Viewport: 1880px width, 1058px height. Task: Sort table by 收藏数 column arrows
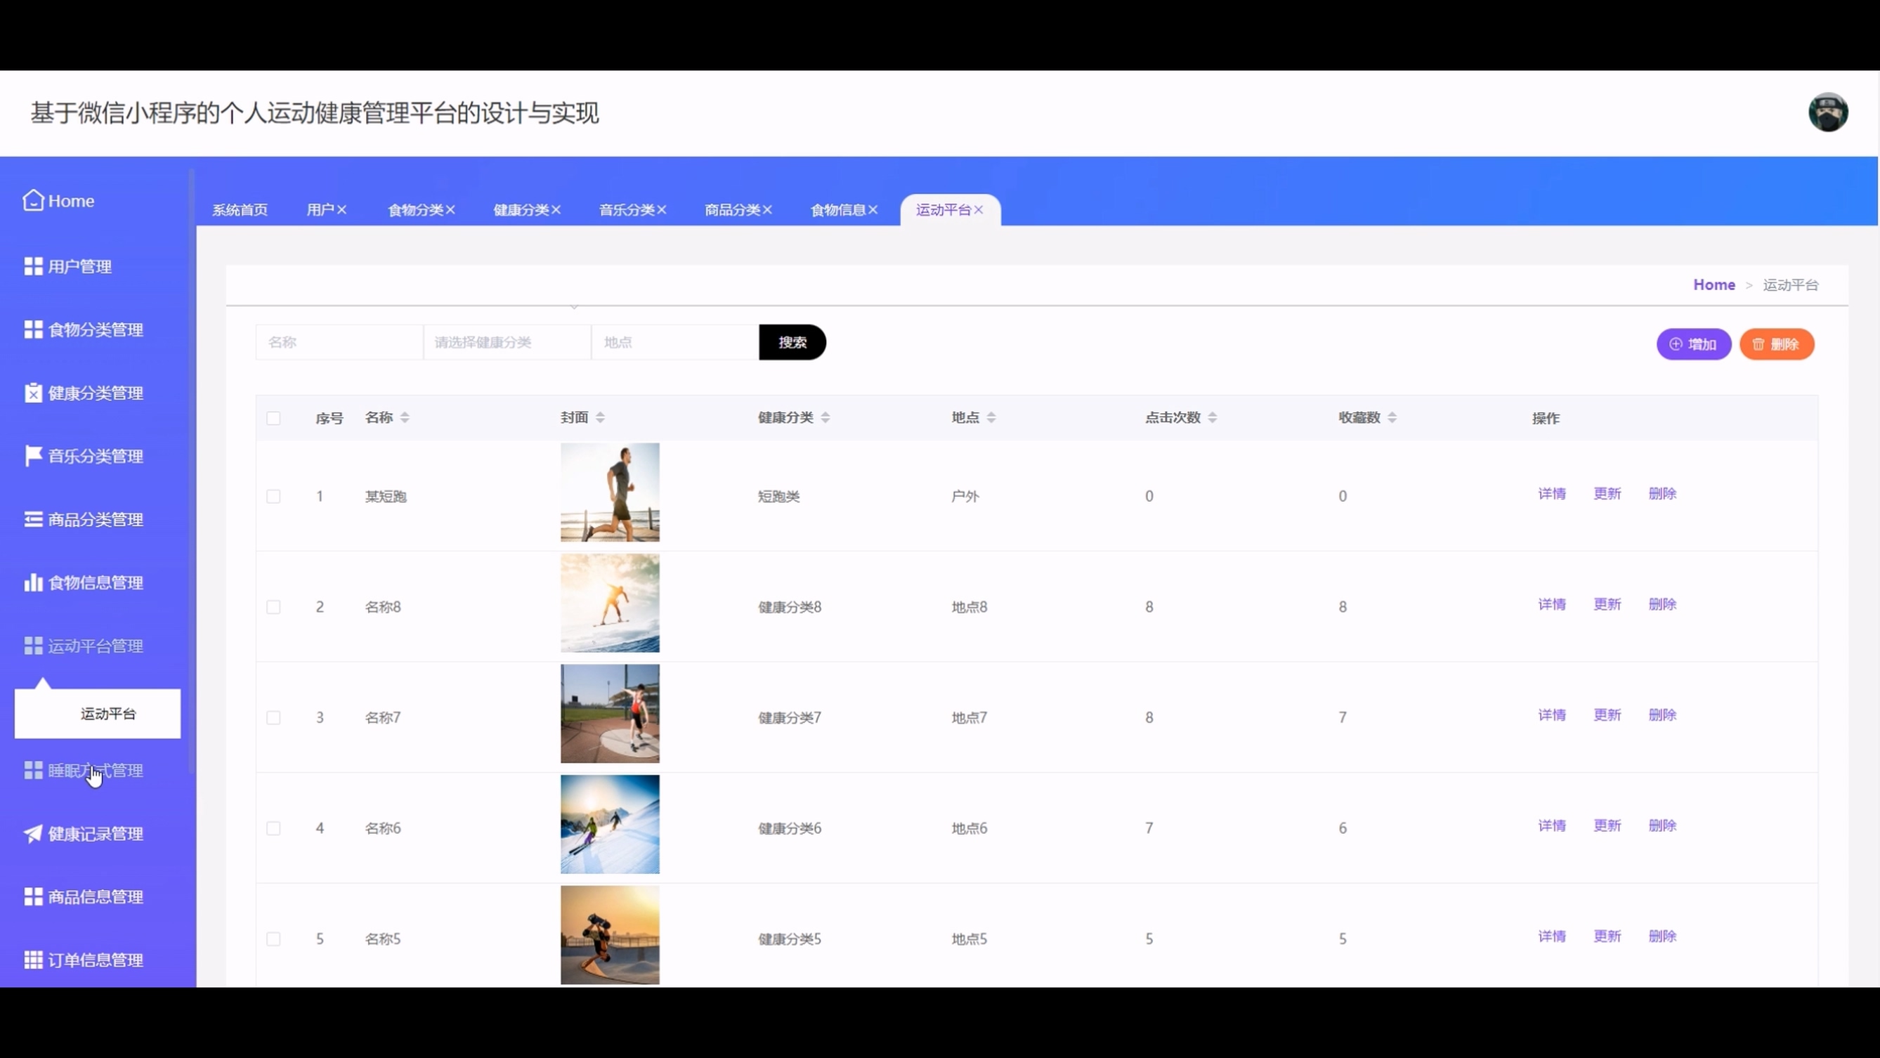(x=1392, y=417)
